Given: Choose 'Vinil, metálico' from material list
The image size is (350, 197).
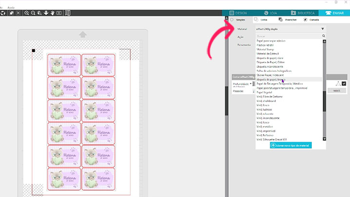Looking at the screenshot, I should pos(267,126).
